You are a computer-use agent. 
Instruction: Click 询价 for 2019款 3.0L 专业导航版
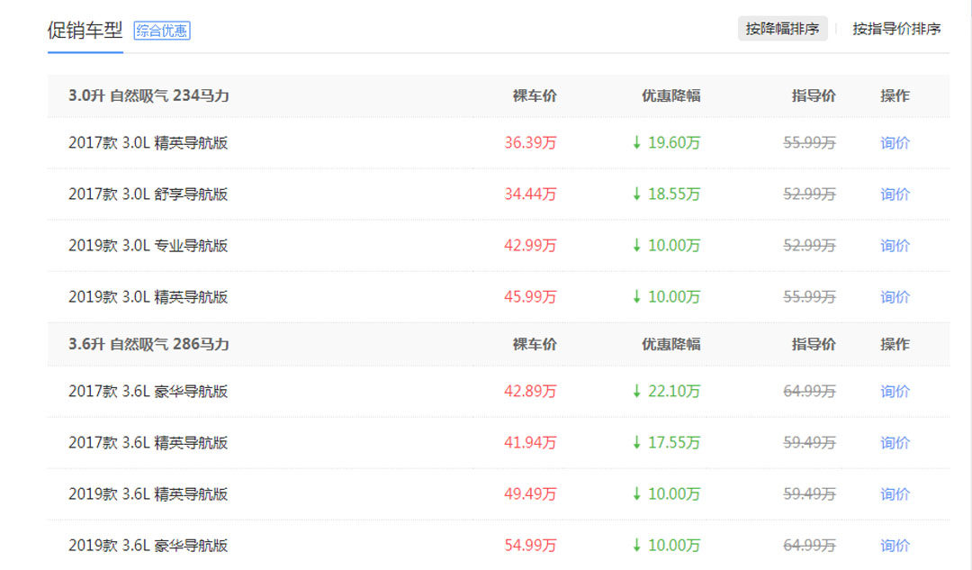pos(895,246)
